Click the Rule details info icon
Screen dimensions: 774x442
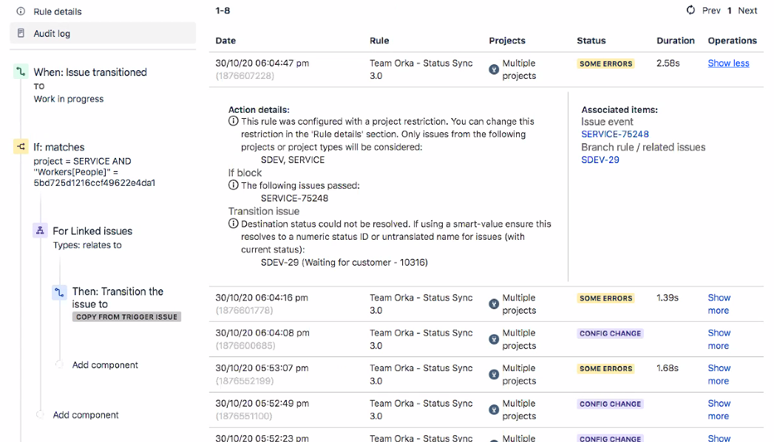(x=21, y=11)
